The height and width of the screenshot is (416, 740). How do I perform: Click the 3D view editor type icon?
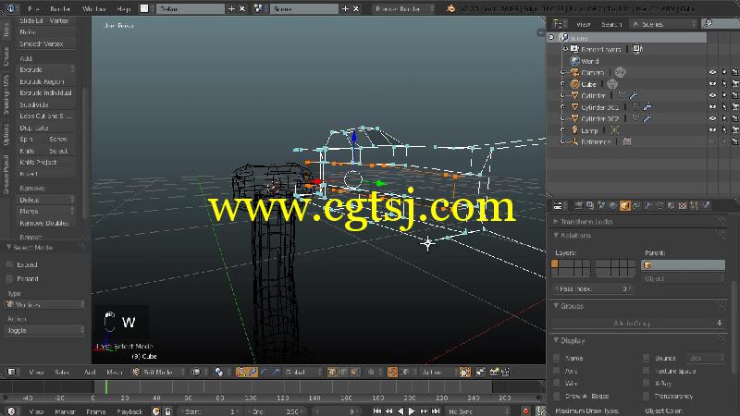(12, 373)
